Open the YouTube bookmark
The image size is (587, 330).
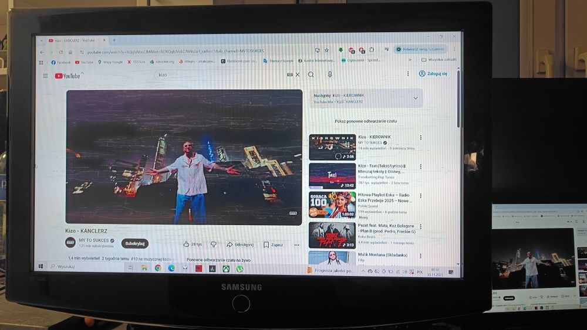point(84,62)
